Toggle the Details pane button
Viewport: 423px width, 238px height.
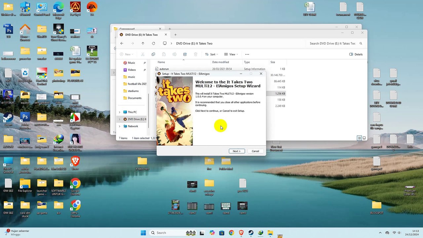356,54
